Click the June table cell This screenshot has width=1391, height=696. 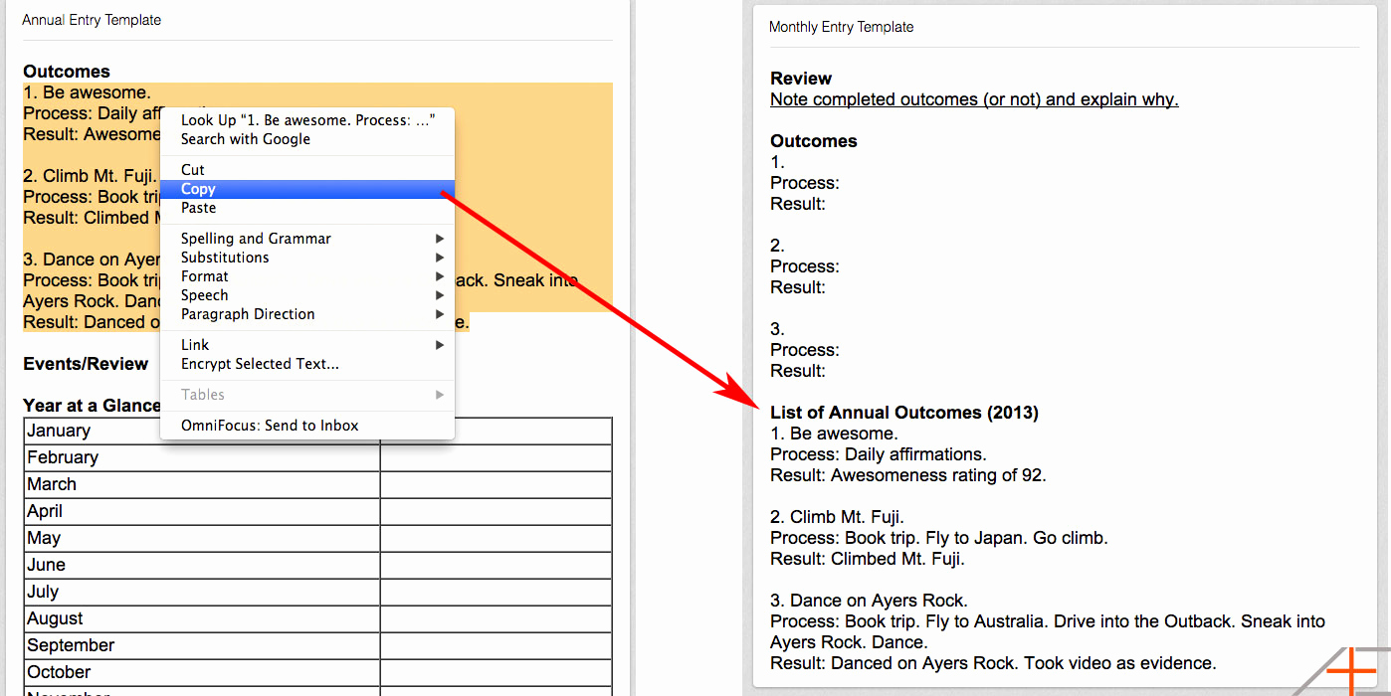point(202,565)
